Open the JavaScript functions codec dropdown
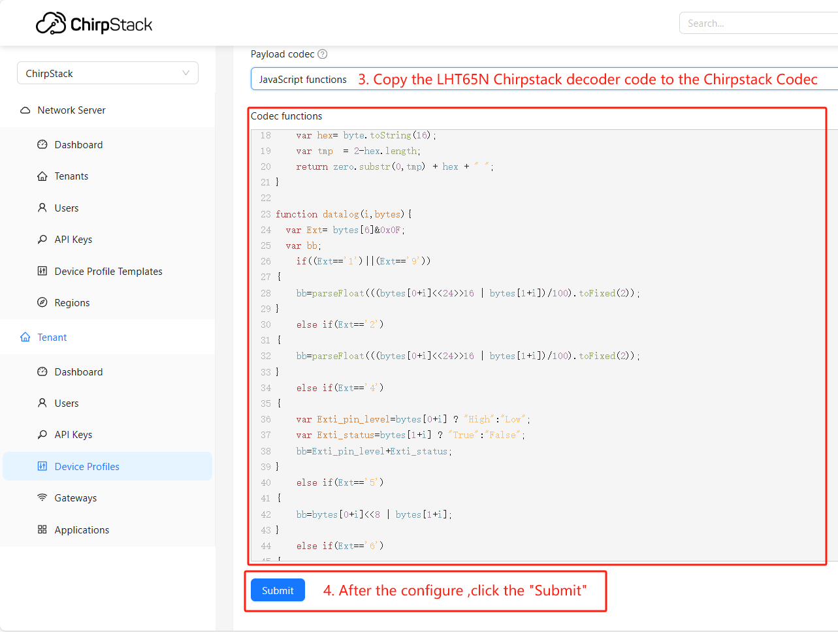This screenshot has height=632, width=838. coord(544,79)
